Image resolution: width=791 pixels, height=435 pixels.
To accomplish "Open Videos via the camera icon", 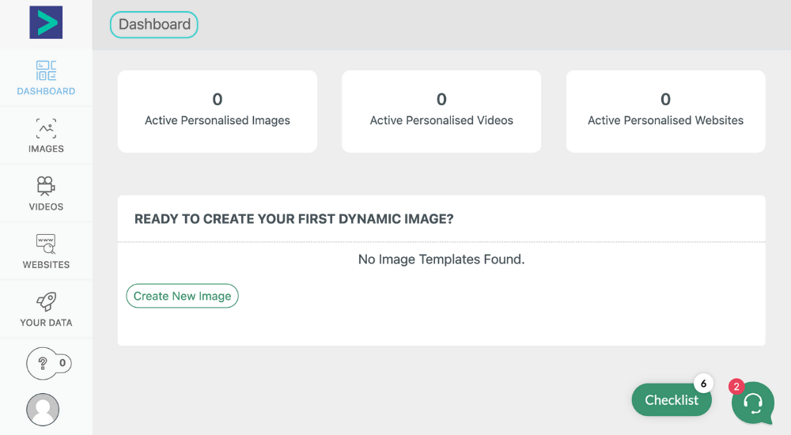I will point(46,186).
